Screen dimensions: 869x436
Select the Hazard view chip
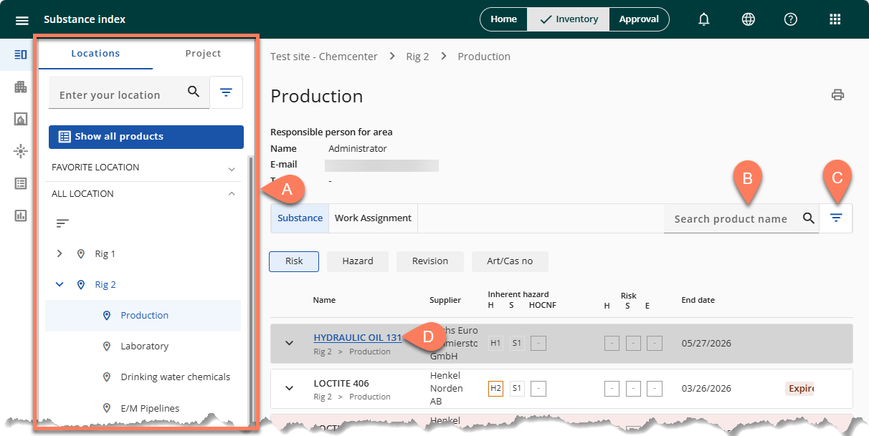pos(357,261)
